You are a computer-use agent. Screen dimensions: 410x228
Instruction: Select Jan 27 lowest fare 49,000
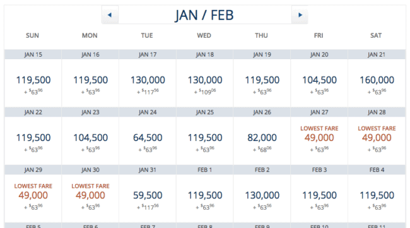[x=319, y=140]
